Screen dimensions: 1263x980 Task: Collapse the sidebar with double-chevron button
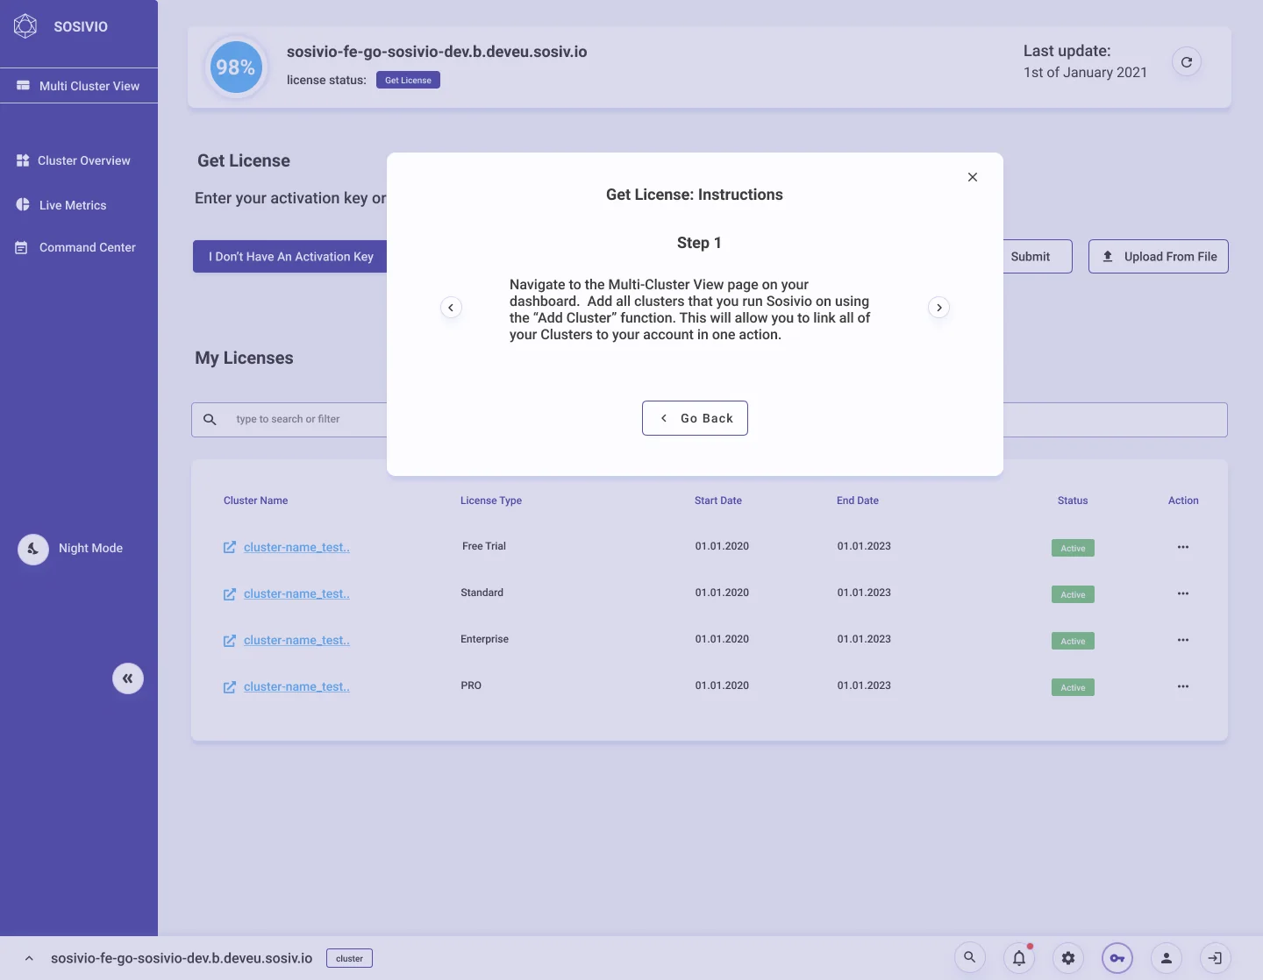(x=128, y=678)
